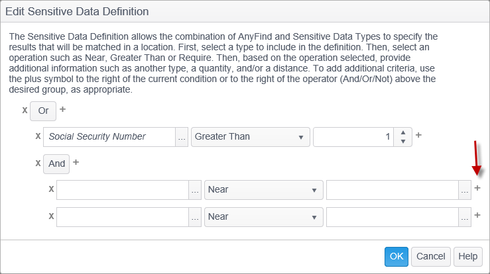Viewport: 490px width, 274px height.
Task: Remove the And group with its X
Action: pyautogui.click(x=38, y=163)
